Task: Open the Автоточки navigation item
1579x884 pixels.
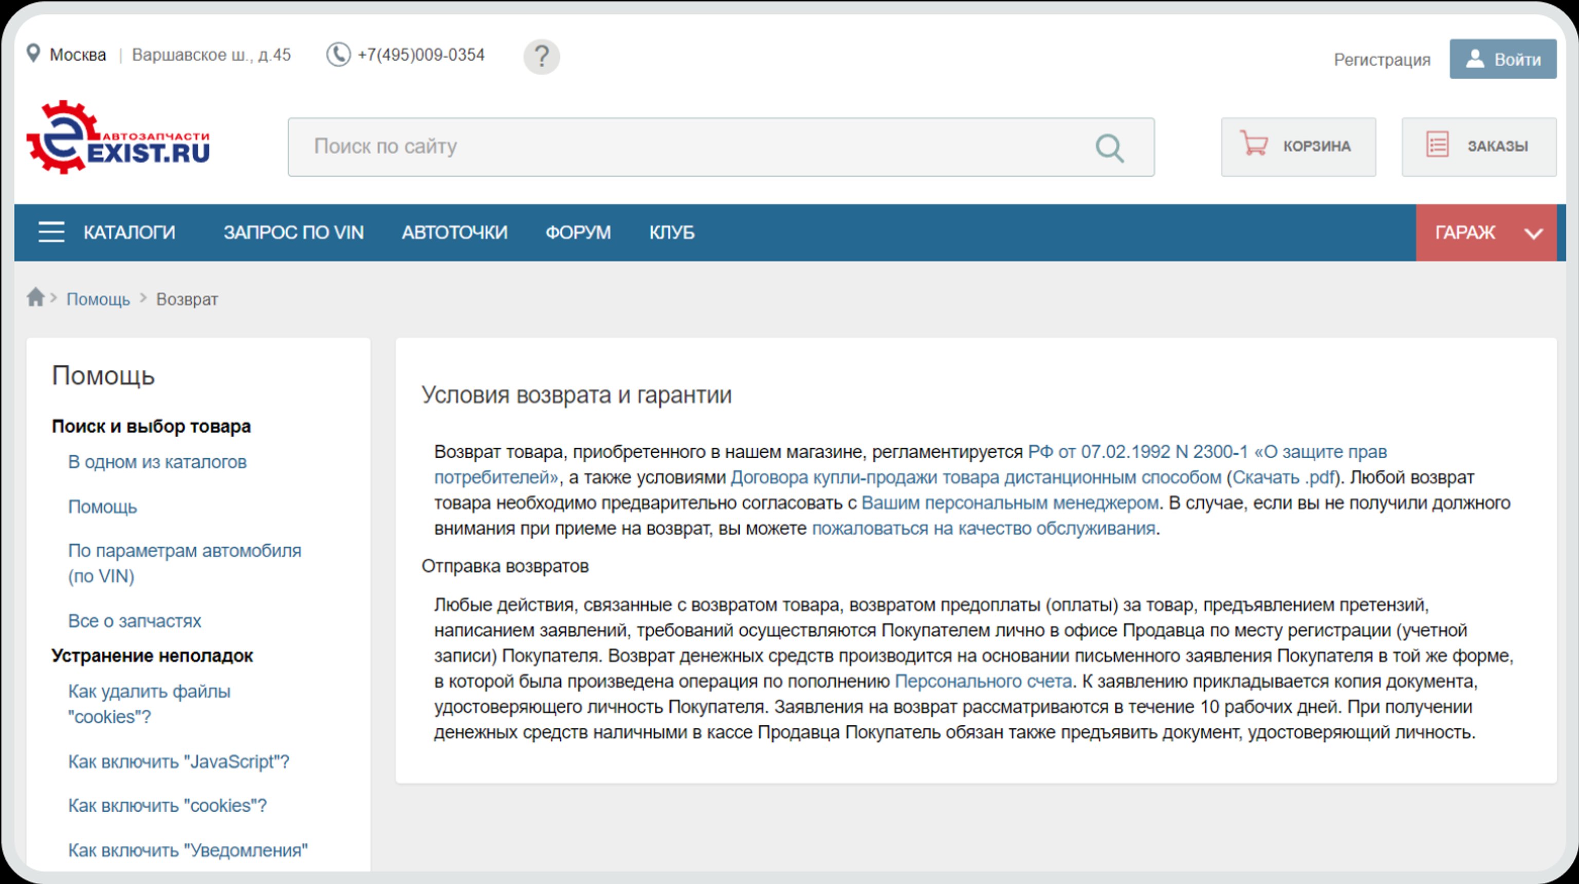Action: coord(454,233)
